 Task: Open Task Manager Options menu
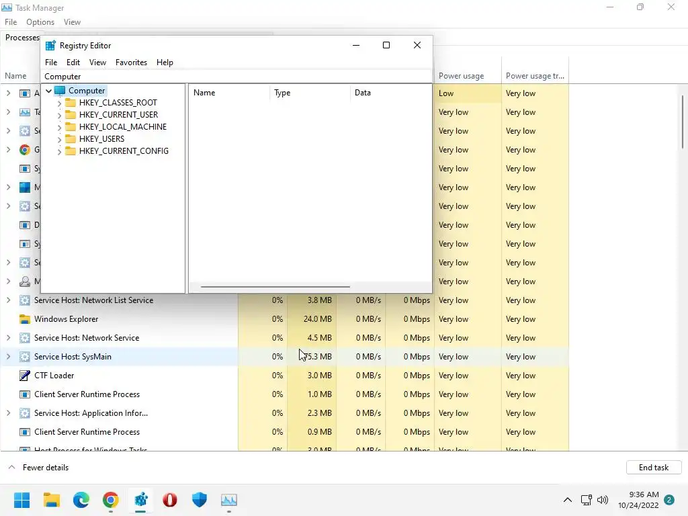[x=40, y=22]
